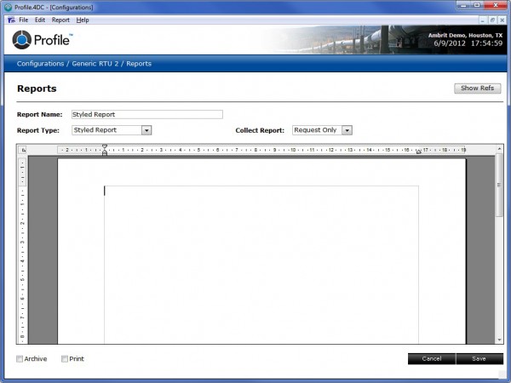Click the Reports breadcrumb
The image size is (511, 383).
tap(139, 64)
